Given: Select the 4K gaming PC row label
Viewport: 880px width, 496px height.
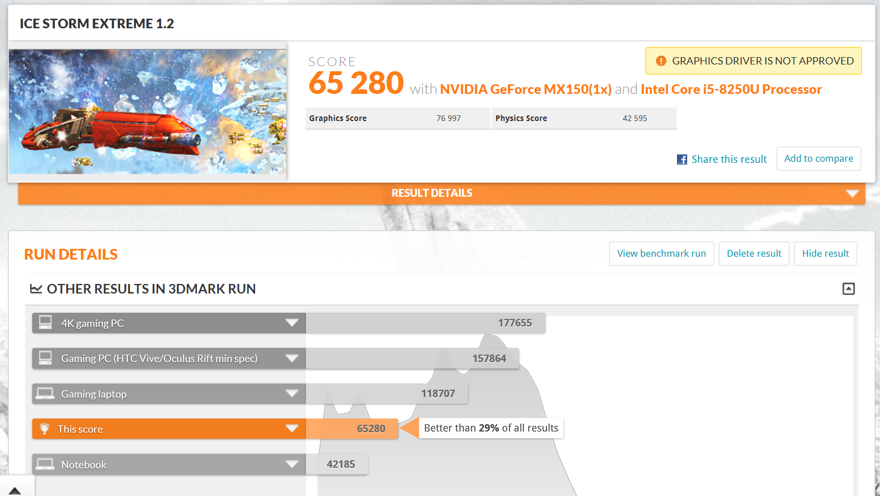Looking at the screenshot, I should [92, 324].
